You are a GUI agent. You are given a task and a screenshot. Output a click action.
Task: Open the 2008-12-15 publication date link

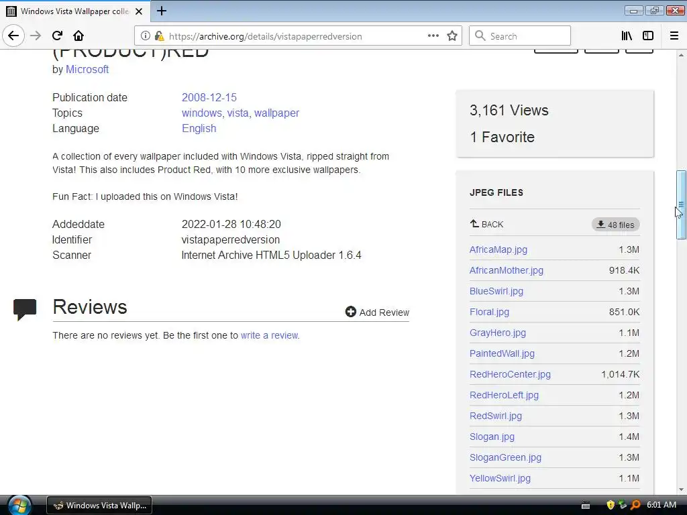209,97
